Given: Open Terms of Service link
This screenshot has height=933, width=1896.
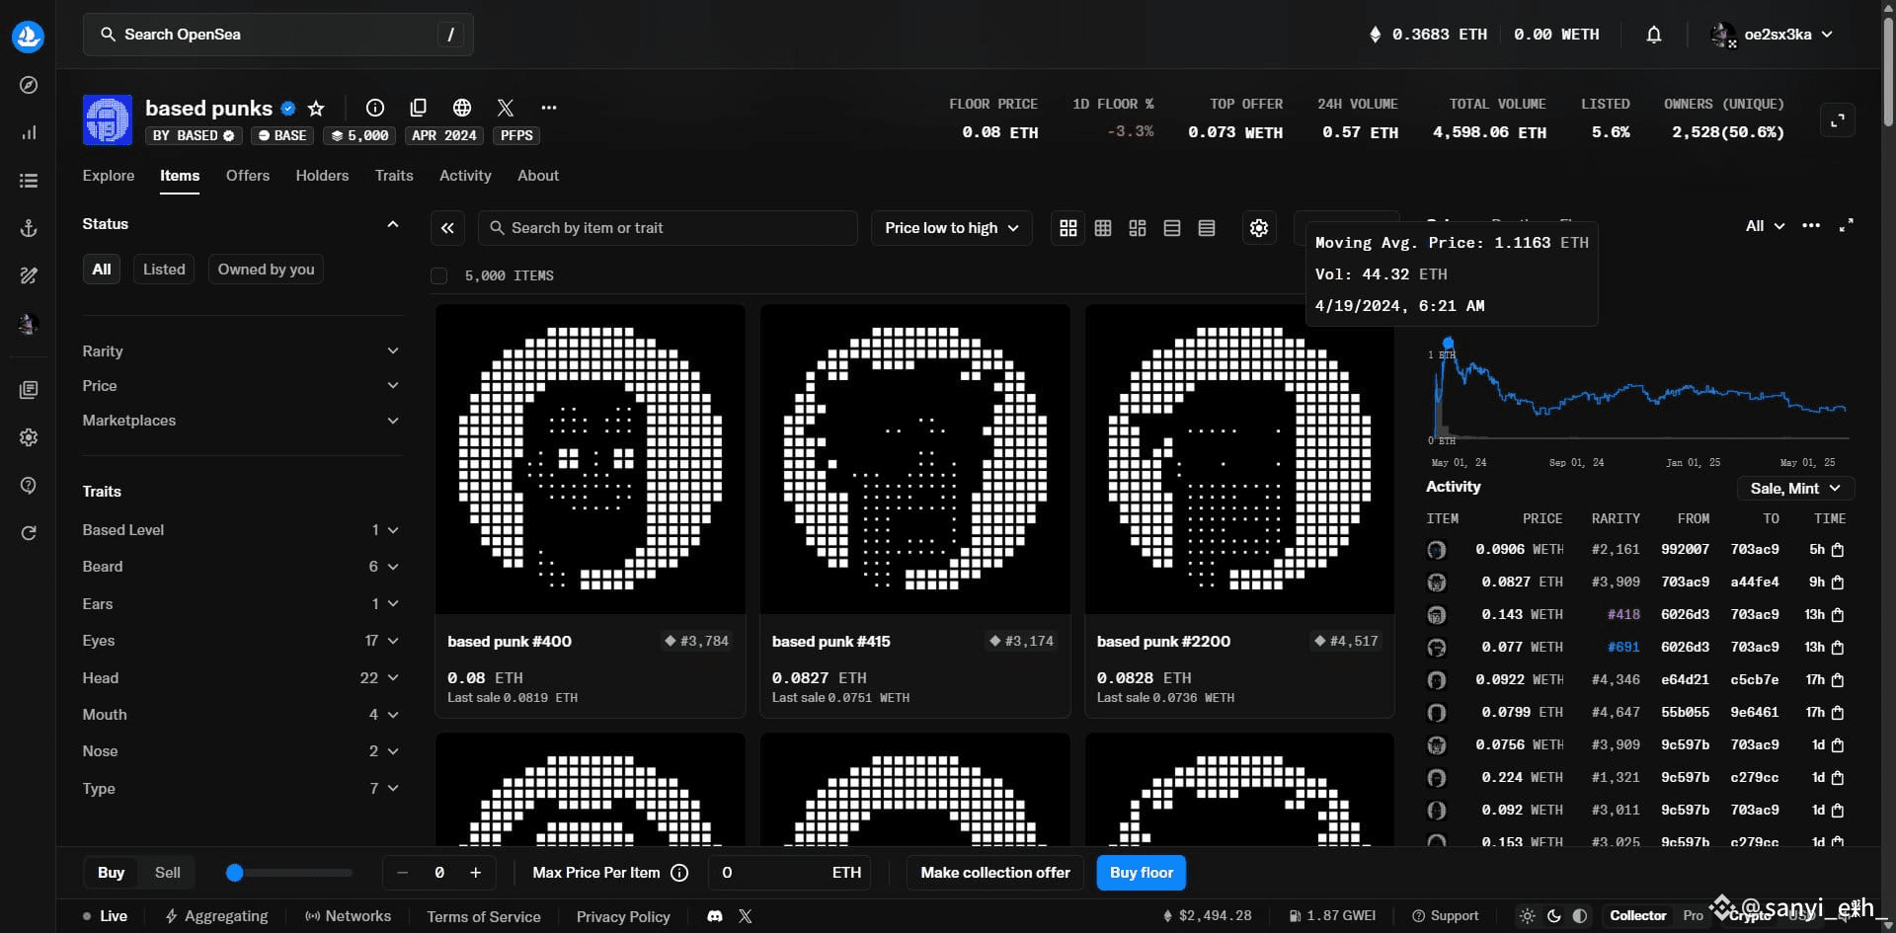Looking at the screenshot, I should pos(484,917).
